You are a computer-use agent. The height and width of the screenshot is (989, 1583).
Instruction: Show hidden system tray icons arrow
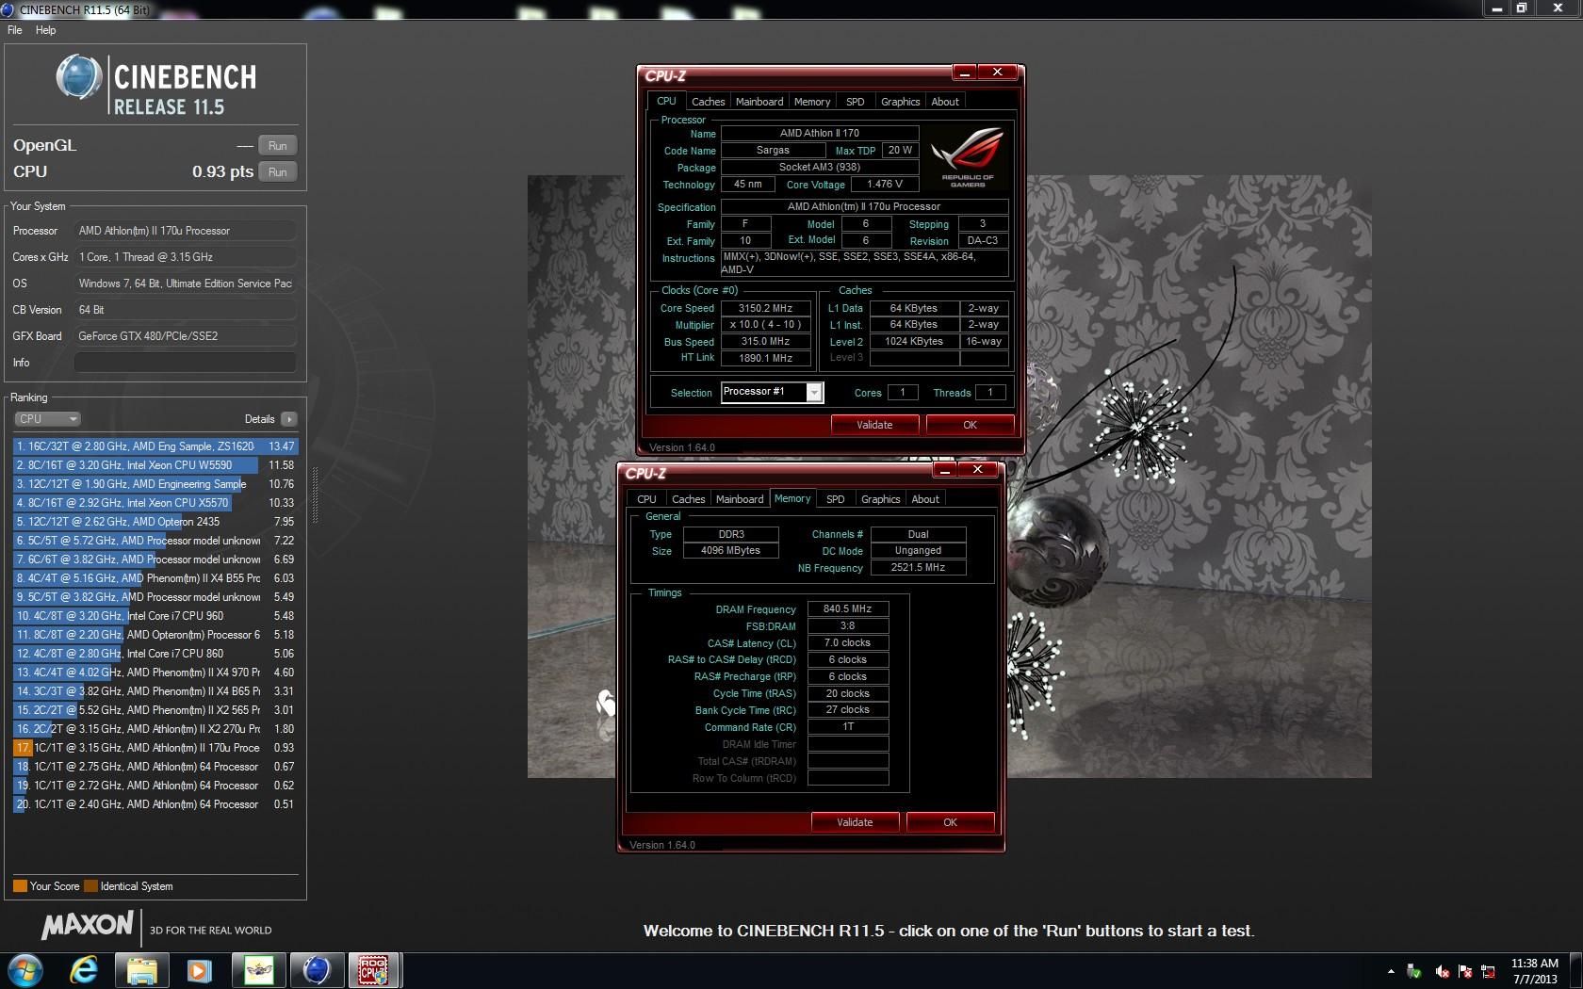(x=1391, y=971)
